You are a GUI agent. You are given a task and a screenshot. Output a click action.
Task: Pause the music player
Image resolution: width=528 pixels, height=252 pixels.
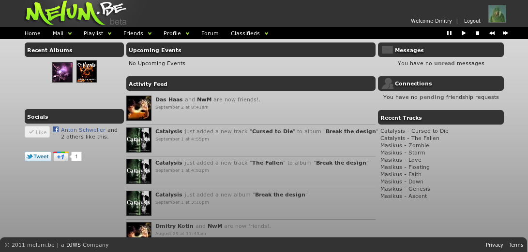pyautogui.click(x=449, y=33)
